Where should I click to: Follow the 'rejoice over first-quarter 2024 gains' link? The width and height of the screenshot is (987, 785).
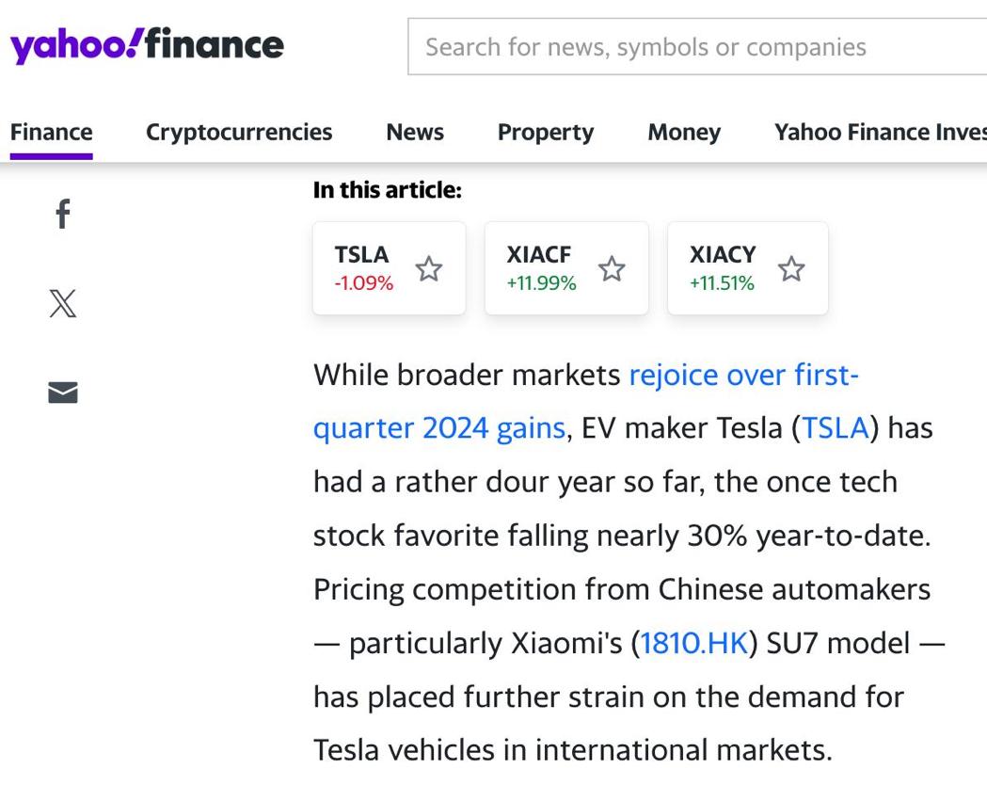click(x=743, y=376)
